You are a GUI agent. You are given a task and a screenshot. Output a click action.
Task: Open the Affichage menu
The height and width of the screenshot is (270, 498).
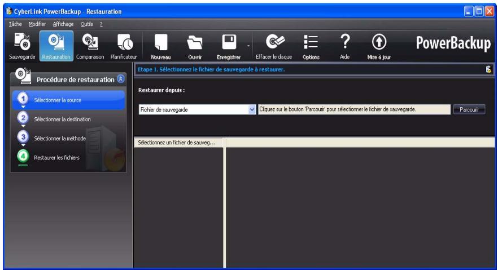[x=63, y=24]
